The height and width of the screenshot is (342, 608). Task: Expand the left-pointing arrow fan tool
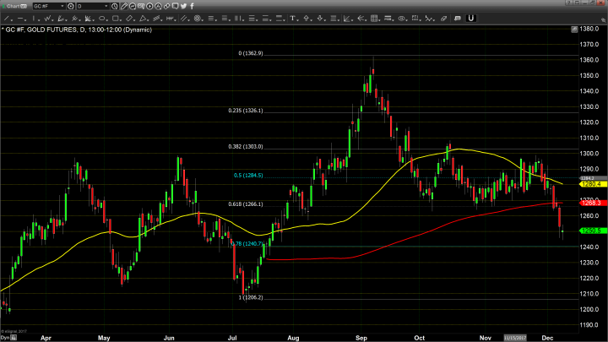pos(361,19)
